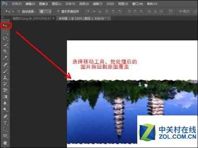This screenshot has height=148, width=198.
Task: Open the 选择(S) menu
Action: [84, 4]
